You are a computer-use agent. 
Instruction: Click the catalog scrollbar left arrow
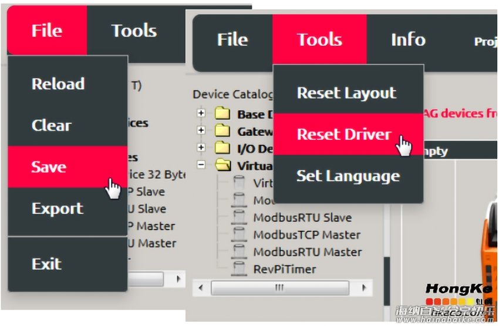(201, 288)
